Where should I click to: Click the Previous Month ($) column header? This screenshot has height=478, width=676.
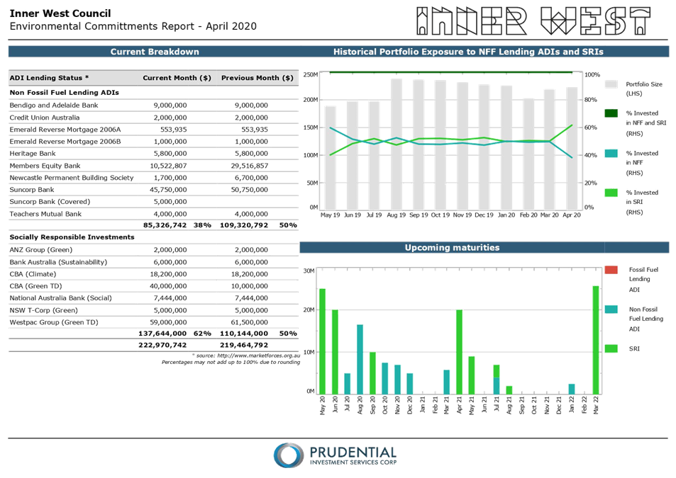click(257, 78)
